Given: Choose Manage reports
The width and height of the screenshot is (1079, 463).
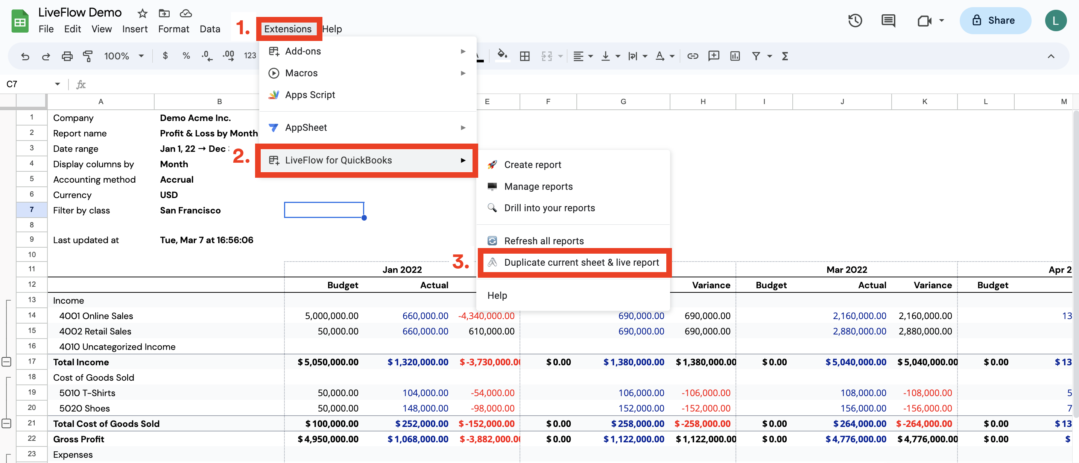Looking at the screenshot, I should pyautogui.click(x=573, y=186).
